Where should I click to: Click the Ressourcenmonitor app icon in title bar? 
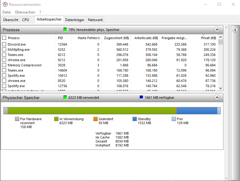pyautogui.click(x=5, y=4)
